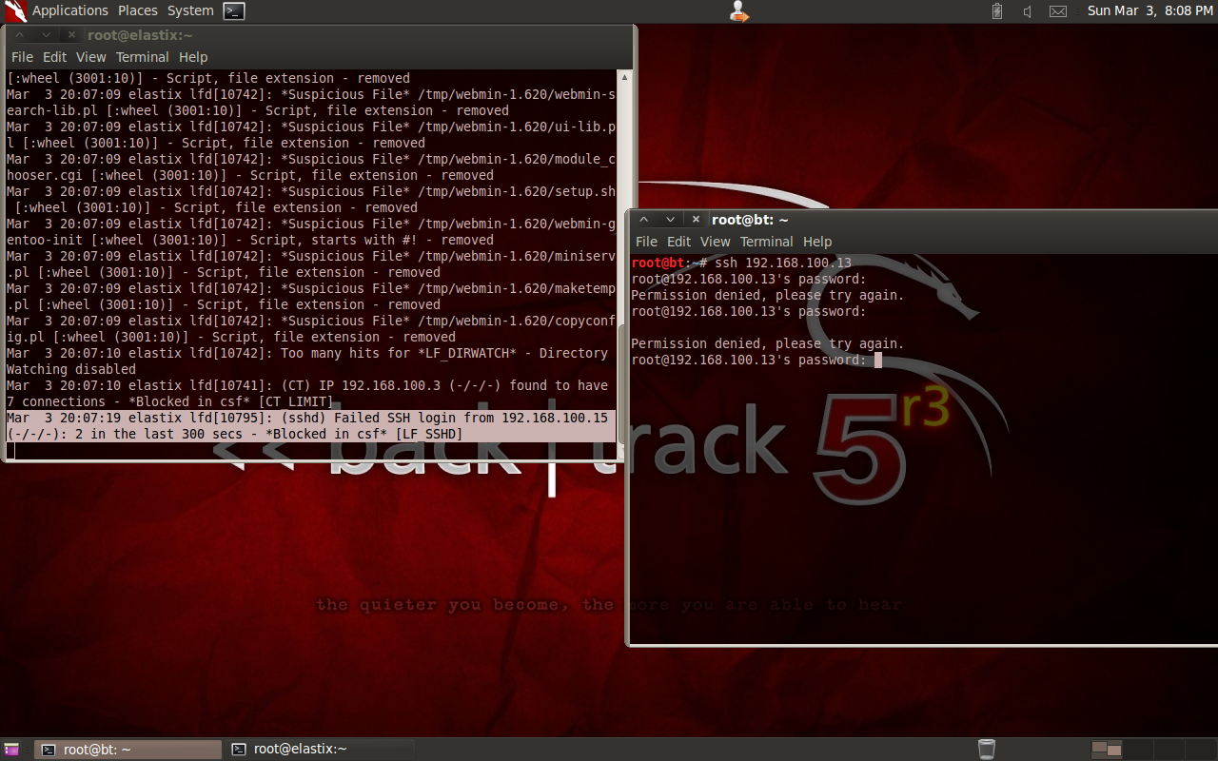The image size is (1218, 761).
Task: Click '*Blocked in csf* [LF_SSHD]' text
Action: [x=364, y=434]
